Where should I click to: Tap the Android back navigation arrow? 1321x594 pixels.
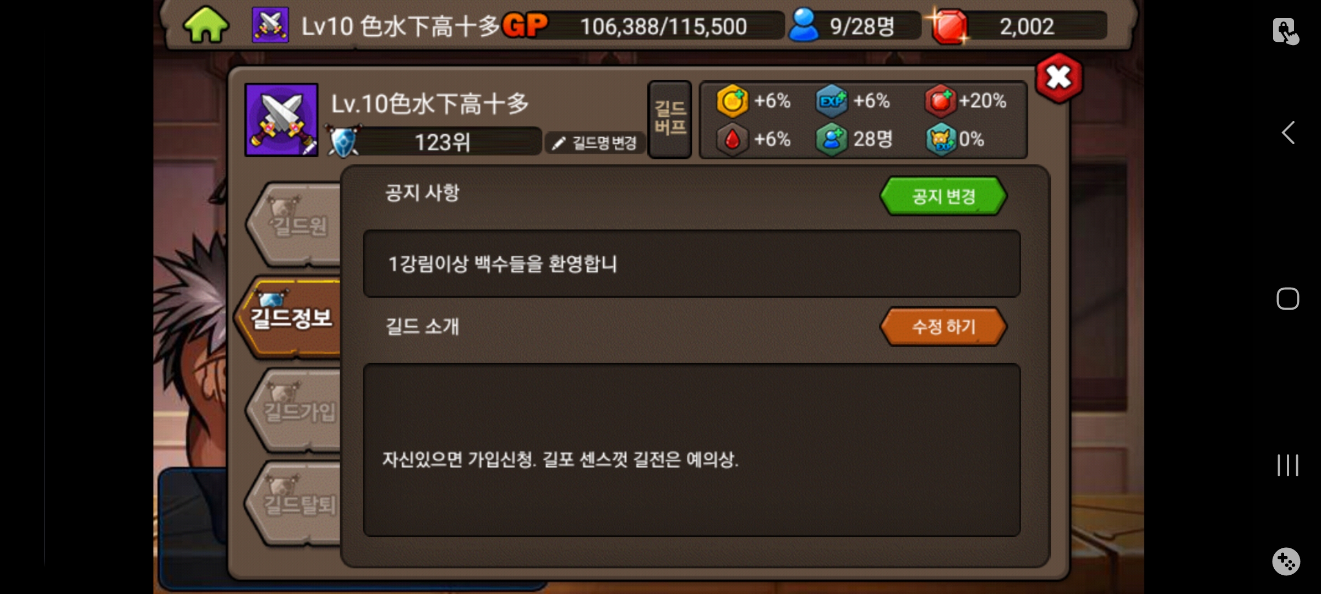point(1288,133)
